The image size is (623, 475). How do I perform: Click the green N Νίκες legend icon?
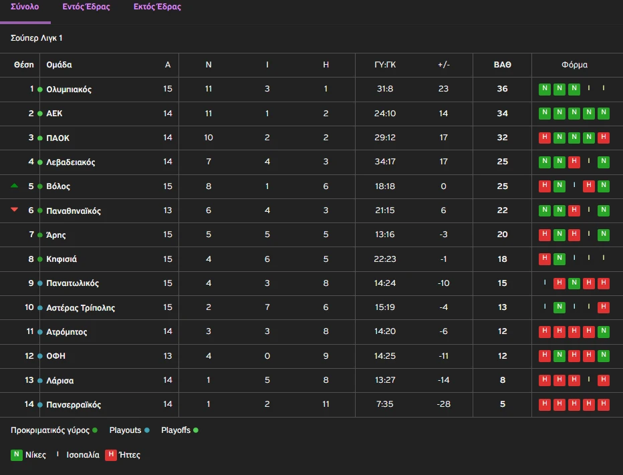click(x=17, y=455)
